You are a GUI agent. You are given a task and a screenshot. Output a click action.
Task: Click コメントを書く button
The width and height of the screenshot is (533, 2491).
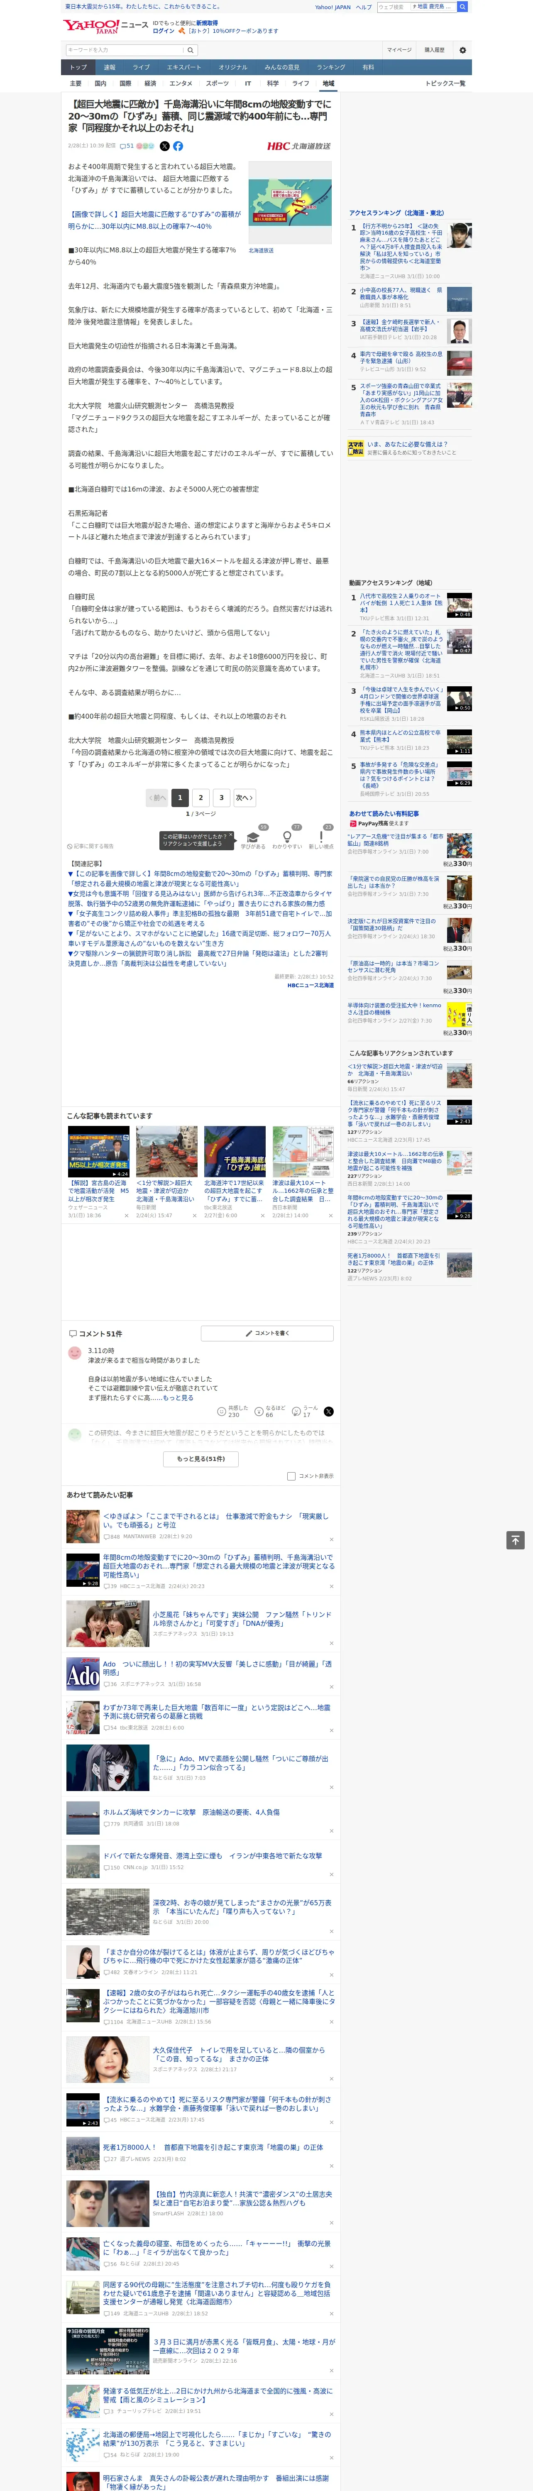(267, 1333)
